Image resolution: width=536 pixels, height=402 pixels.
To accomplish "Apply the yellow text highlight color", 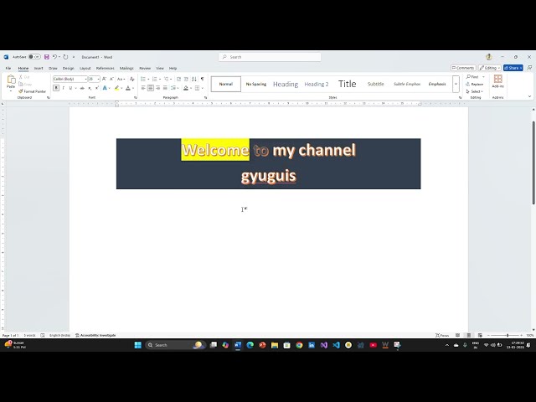I will pos(117,88).
